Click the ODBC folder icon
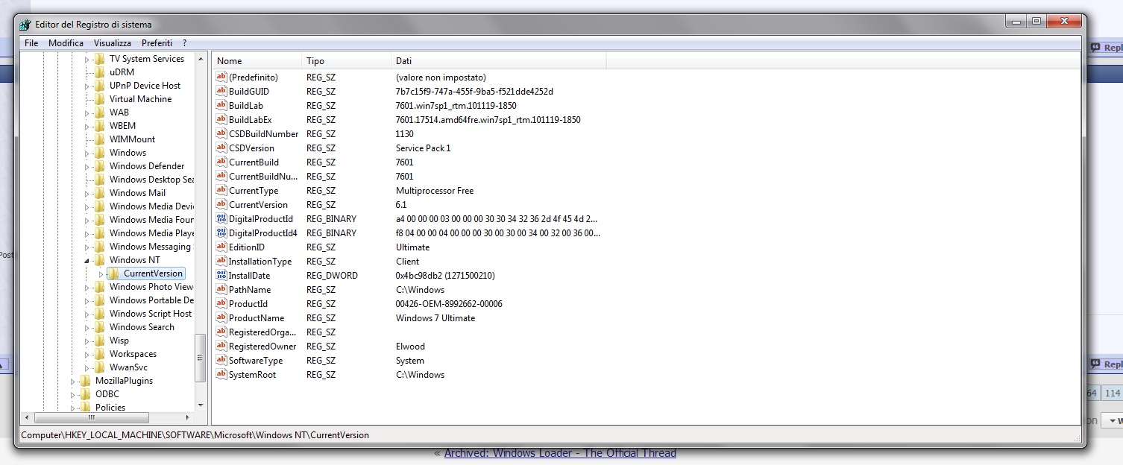Viewport: 1123px width, 465px height. [x=86, y=394]
